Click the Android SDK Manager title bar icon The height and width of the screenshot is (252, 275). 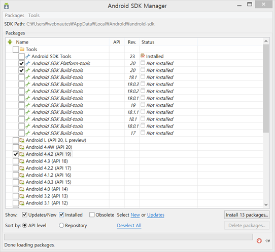pyautogui.click(x=6, y=6)
